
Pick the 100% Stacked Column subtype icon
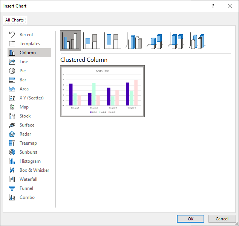point(113,41)
